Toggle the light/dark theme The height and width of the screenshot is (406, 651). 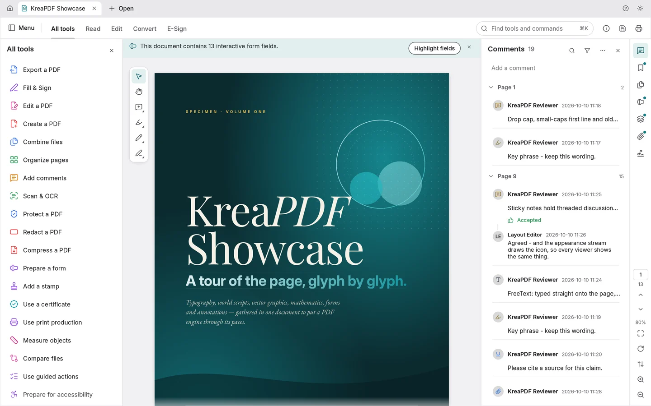pyautogui.click(x=640, y=8)
